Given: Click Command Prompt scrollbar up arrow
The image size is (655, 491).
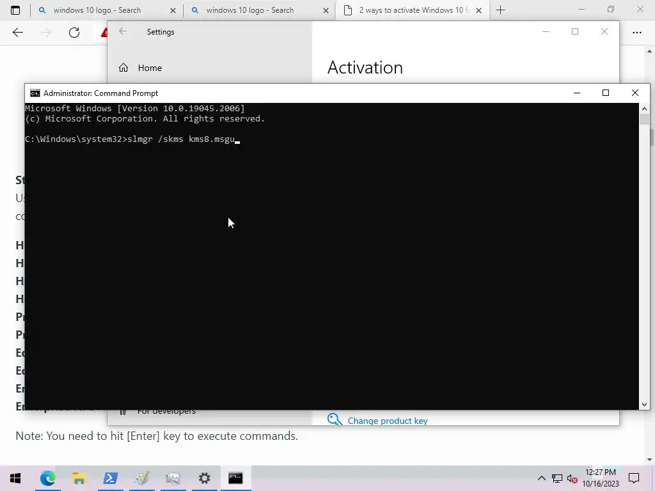Looking at the screenshot, I should (x=644, y=109).
